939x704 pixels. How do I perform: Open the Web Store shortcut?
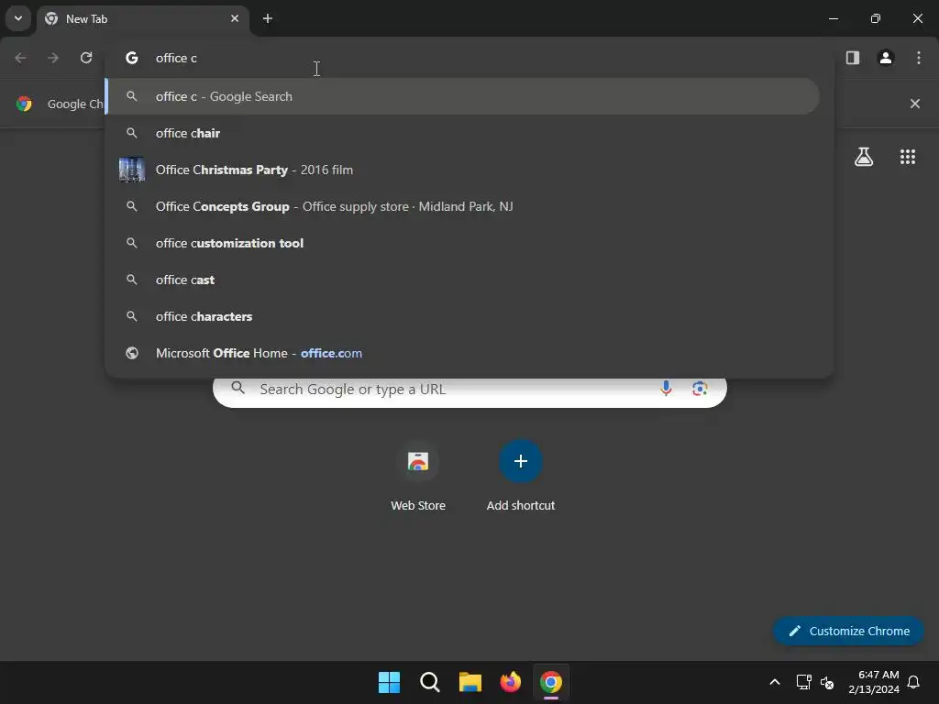click(418, 476)
